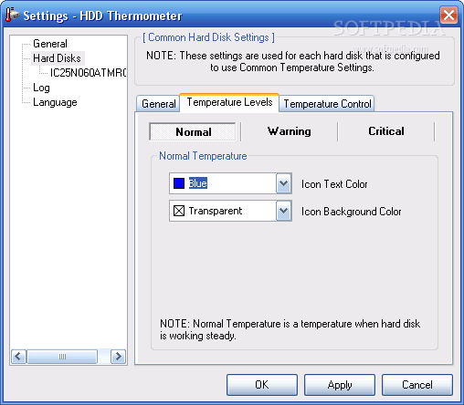464x405 pixels.
Task: Click the Transparent crossed-box swatch
Action: click(179, 211)
